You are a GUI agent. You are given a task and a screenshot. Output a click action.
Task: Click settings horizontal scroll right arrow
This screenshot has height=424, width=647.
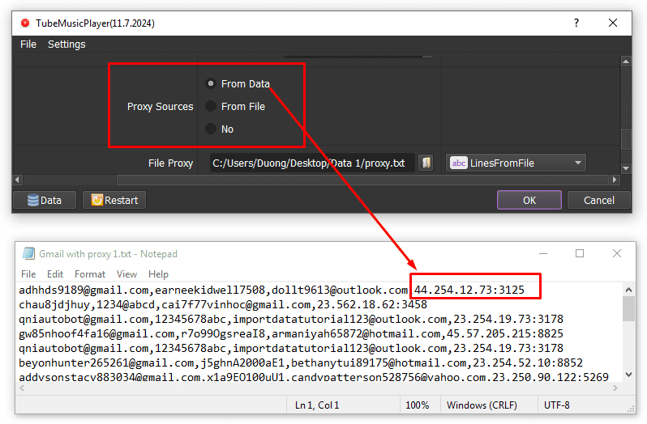pos(615,180)
